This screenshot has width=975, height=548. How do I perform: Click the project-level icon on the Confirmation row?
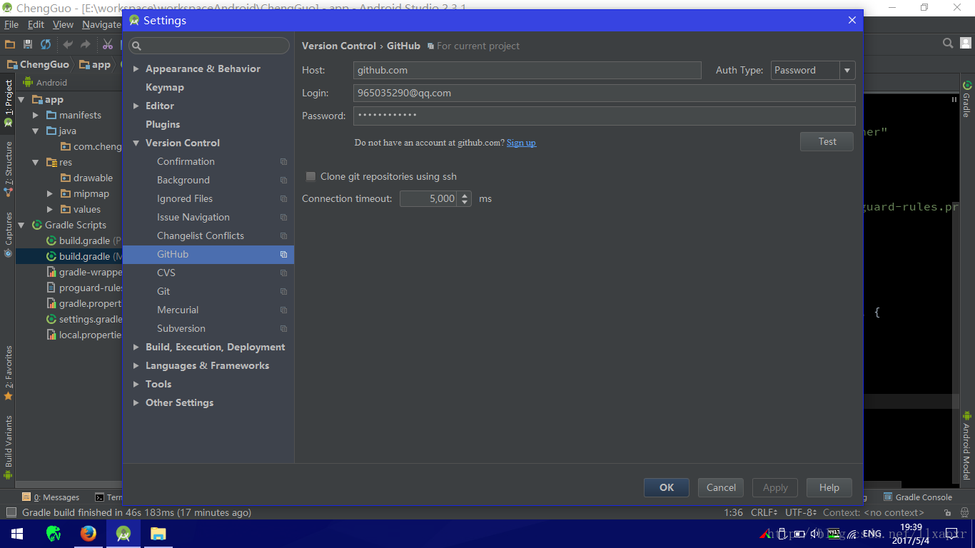[x=283, y=162]
